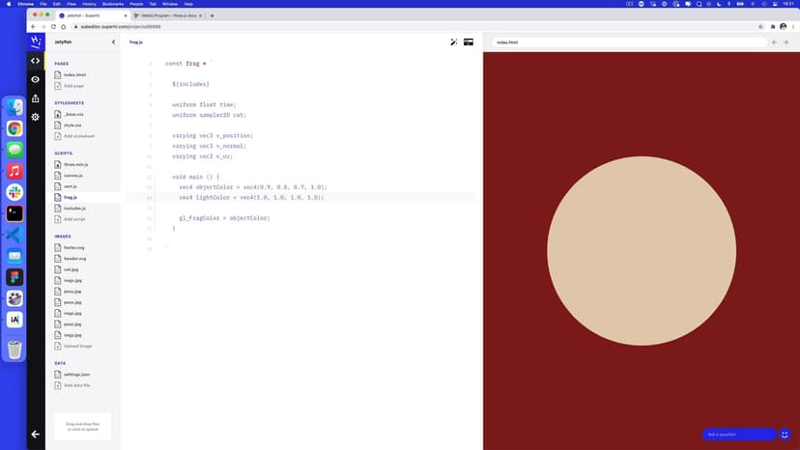800x450 pixels.
Task: Click the eye preview icon in sidebar
Action: 36,79
